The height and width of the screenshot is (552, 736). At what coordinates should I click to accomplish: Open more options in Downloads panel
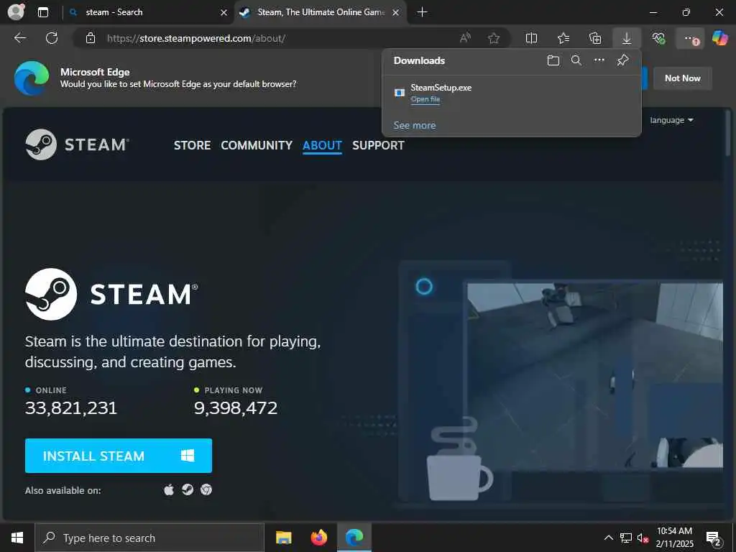click(599, 60)
